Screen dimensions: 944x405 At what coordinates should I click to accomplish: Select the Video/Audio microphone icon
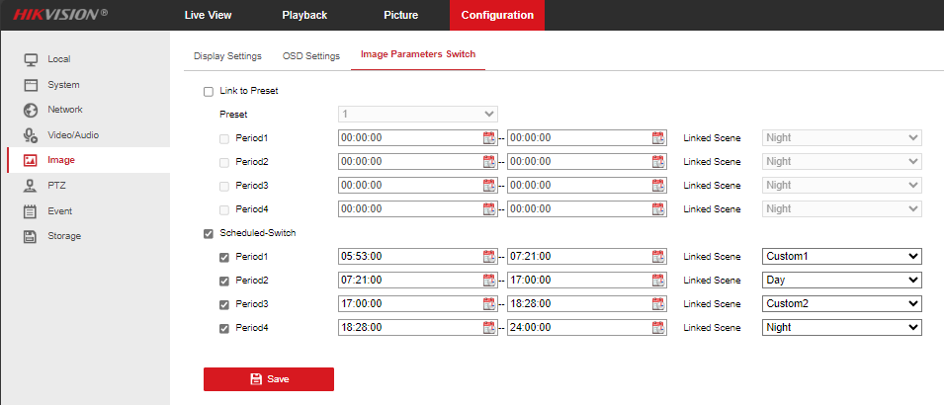[x=31, y=134]
